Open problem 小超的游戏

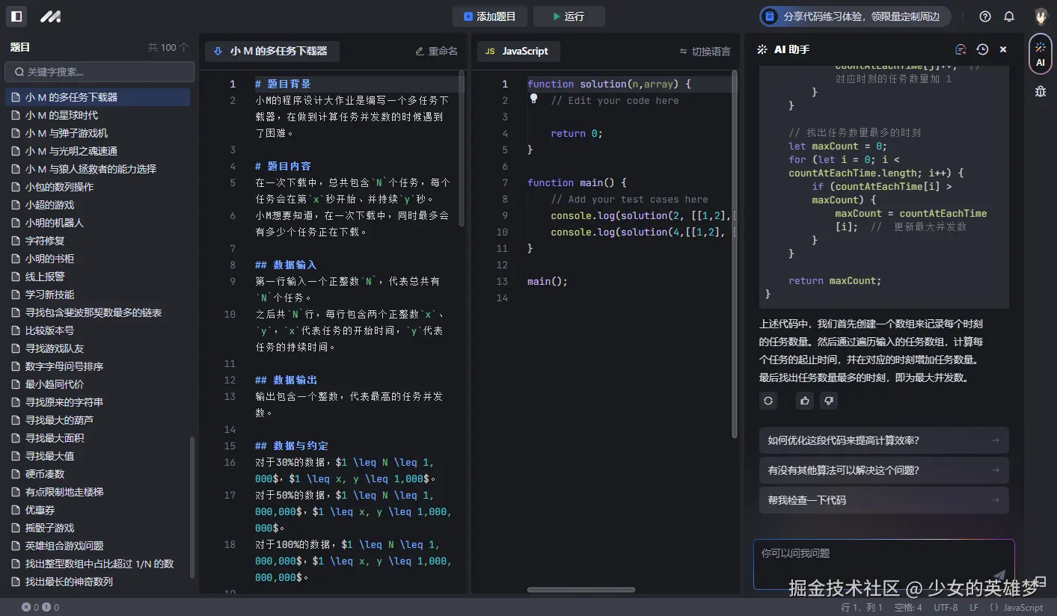coord(97,205)
